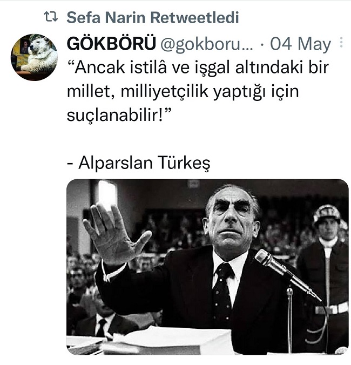Screen dimensions: 351x365
Task: Click the word milliyetçilik in tweet text
Action: point(165,92)
